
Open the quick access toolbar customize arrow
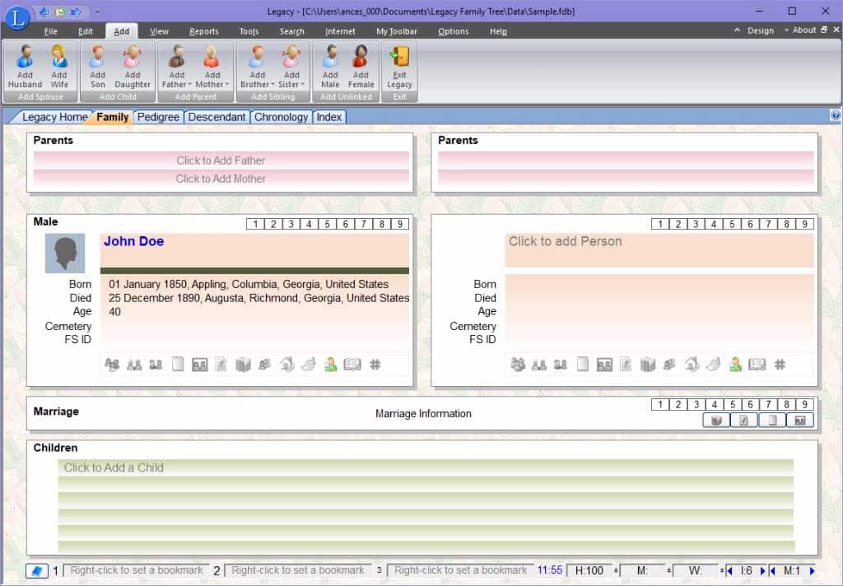pos(98,12)
